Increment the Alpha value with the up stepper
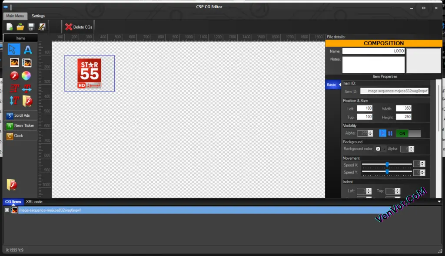Image resolution: width=445 pixels, height=256 pixels. [x=370, y=131]
